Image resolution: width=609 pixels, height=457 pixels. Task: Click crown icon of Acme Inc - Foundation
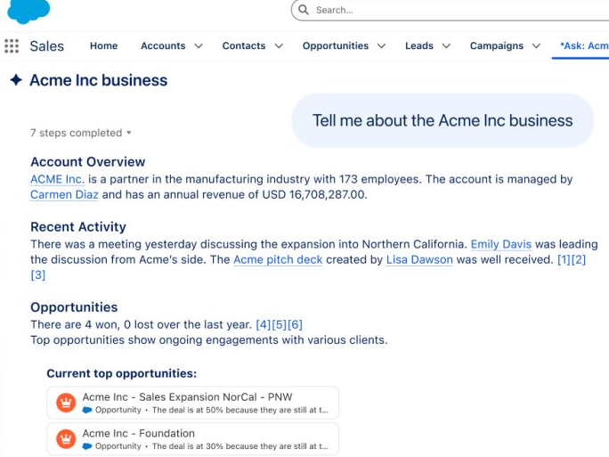(66, 438)
